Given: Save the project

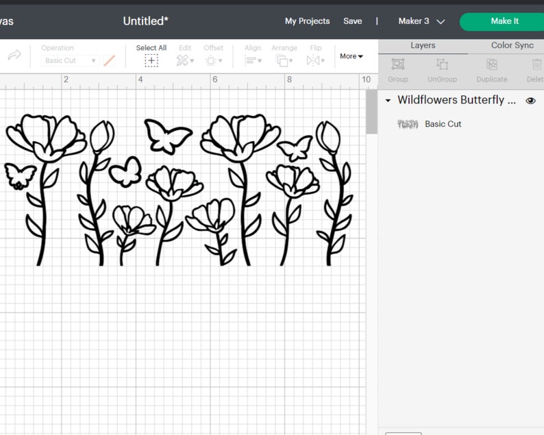Looking at the screenshot, I should (x=352, y=21).
